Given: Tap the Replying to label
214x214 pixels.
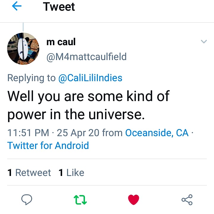Looking at the screenshot, I should [x=31, y=78].
